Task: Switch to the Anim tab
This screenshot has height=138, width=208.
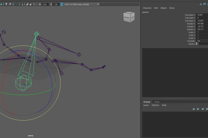Action: pyautogui.click(x=157, y=102)
